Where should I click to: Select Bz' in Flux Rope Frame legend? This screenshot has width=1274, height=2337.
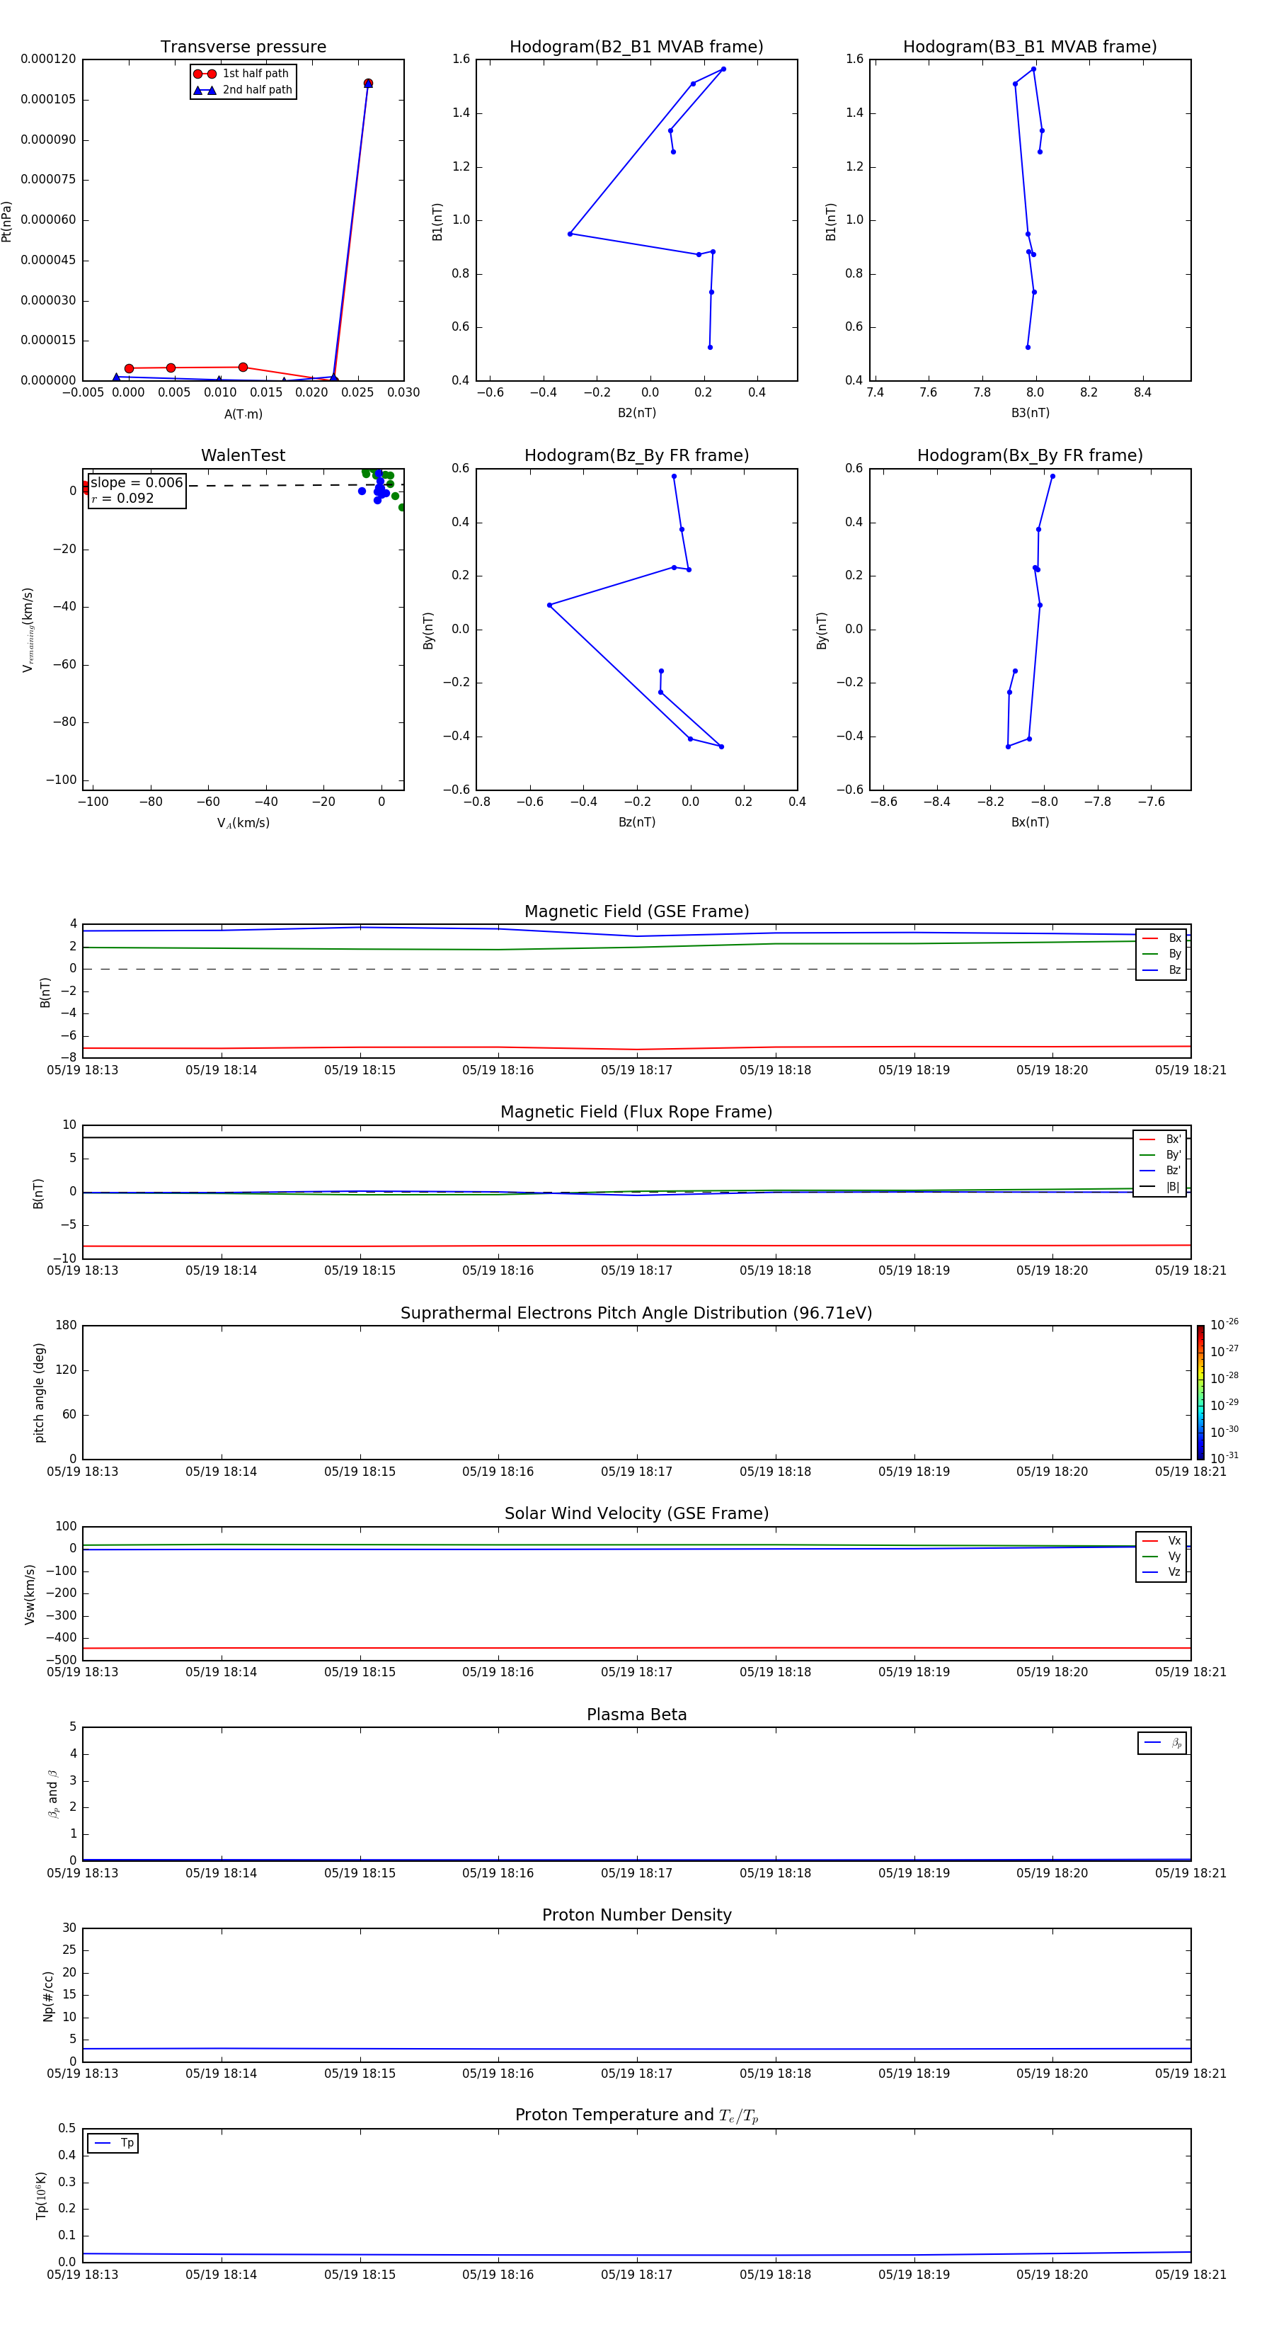click(x=1161, y=1171)
